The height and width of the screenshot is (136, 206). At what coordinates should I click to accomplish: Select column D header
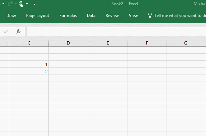tap(68, 43)
